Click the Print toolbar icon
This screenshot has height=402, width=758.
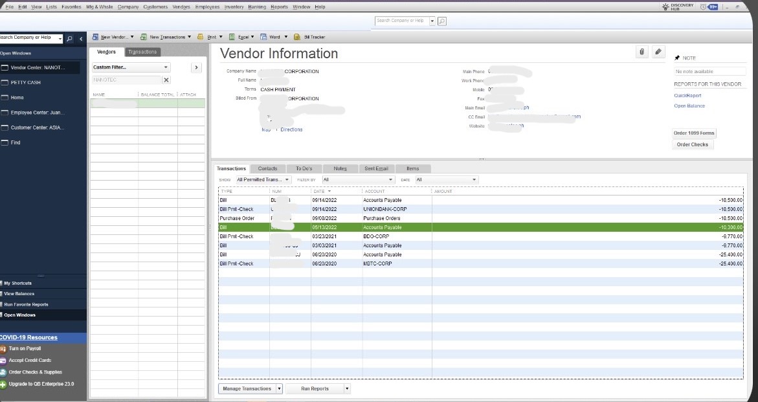click(x=200, y=37)
